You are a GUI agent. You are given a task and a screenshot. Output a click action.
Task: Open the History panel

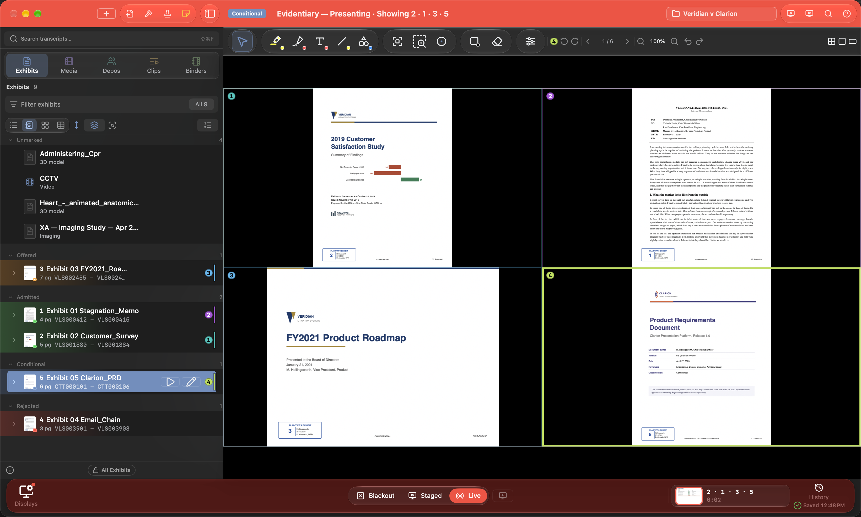point(819,492)
